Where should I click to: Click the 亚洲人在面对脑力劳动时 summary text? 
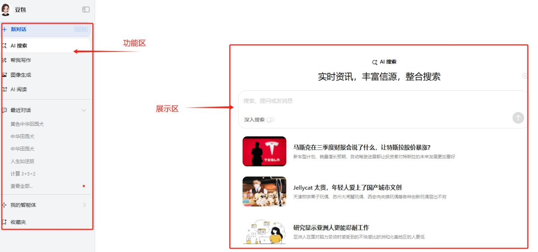point(359,237)
